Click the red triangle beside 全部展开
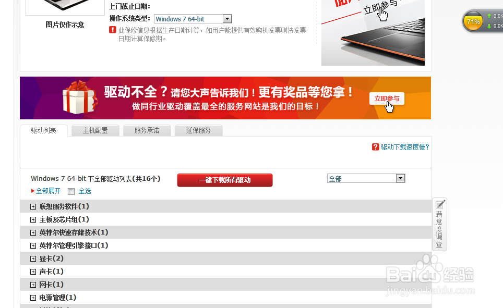The image size is (503, 308). click(33, 191)
